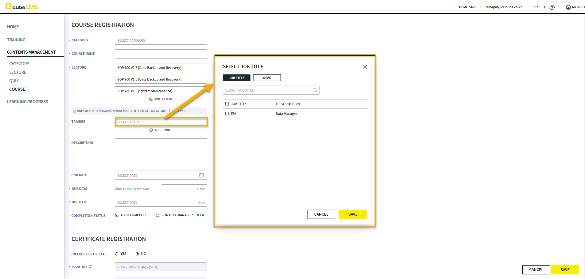Open My Info user profile icon

[x=568, y=7]
